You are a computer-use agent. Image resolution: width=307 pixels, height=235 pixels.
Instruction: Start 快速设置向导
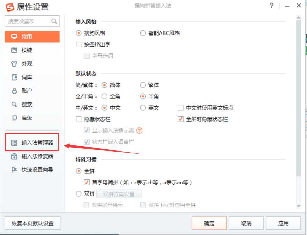click(x=32, y=170)
